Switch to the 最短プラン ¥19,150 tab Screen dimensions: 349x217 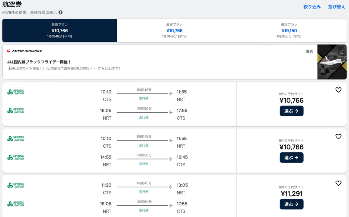pyautogui.click(x=289, y=31)
